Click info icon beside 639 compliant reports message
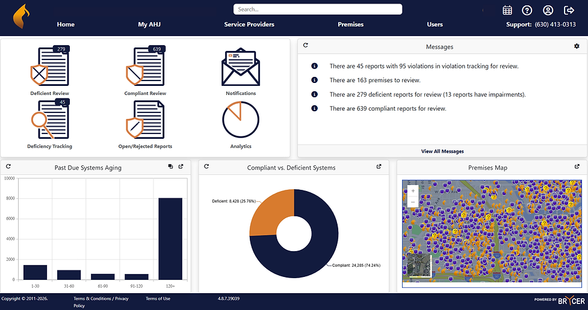This screenshot has width=588, height=310. point(315,108)
